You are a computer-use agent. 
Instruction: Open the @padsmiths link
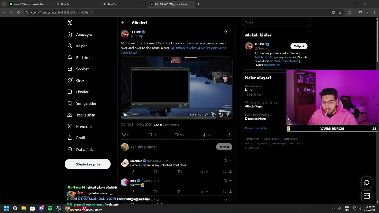272,65
